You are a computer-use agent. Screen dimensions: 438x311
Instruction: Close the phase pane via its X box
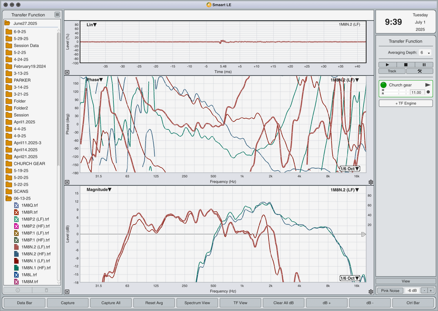(67, 182)
